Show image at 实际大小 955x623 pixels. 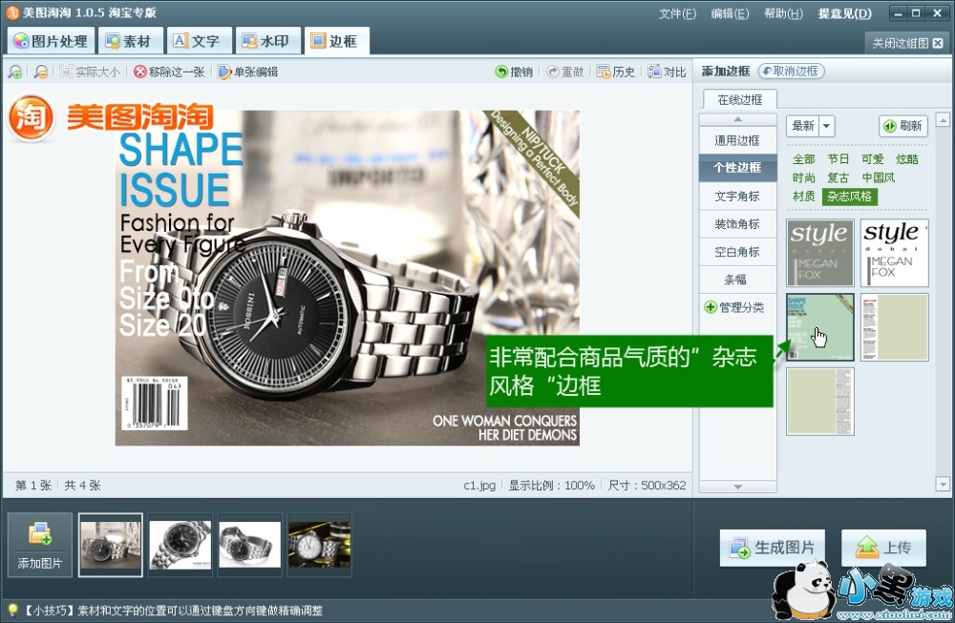point(90,72)
